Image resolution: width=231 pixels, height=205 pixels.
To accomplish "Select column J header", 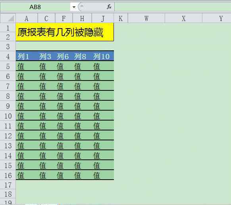I will [103, 18].
